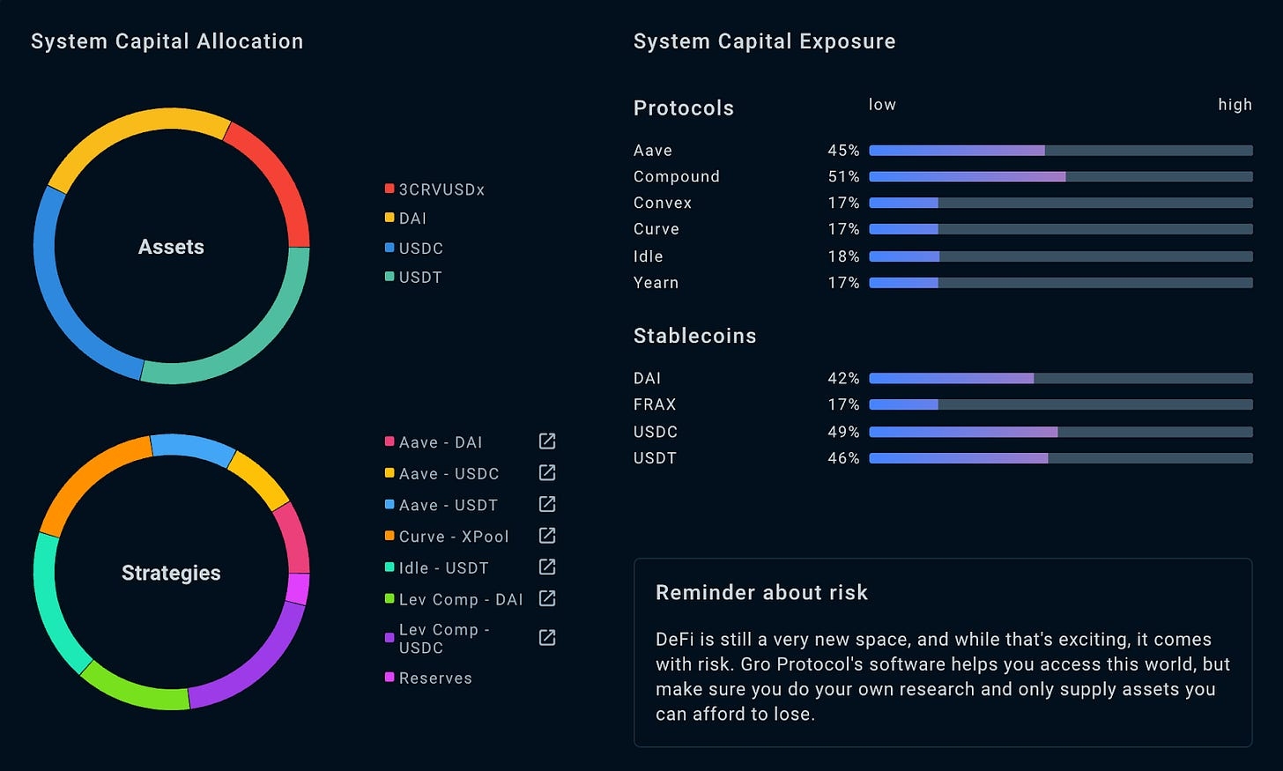Select the USDC legend label under Assets
1283x771 pixels.
421,248
